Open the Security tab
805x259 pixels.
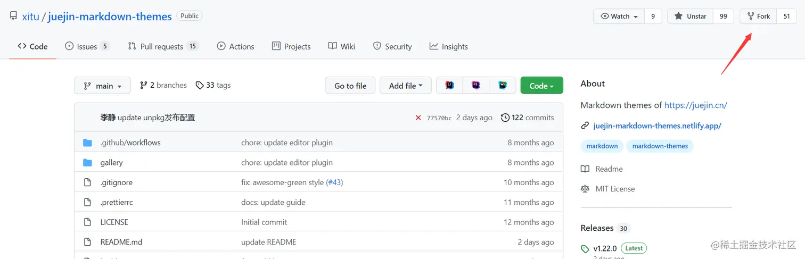point(392,46)
